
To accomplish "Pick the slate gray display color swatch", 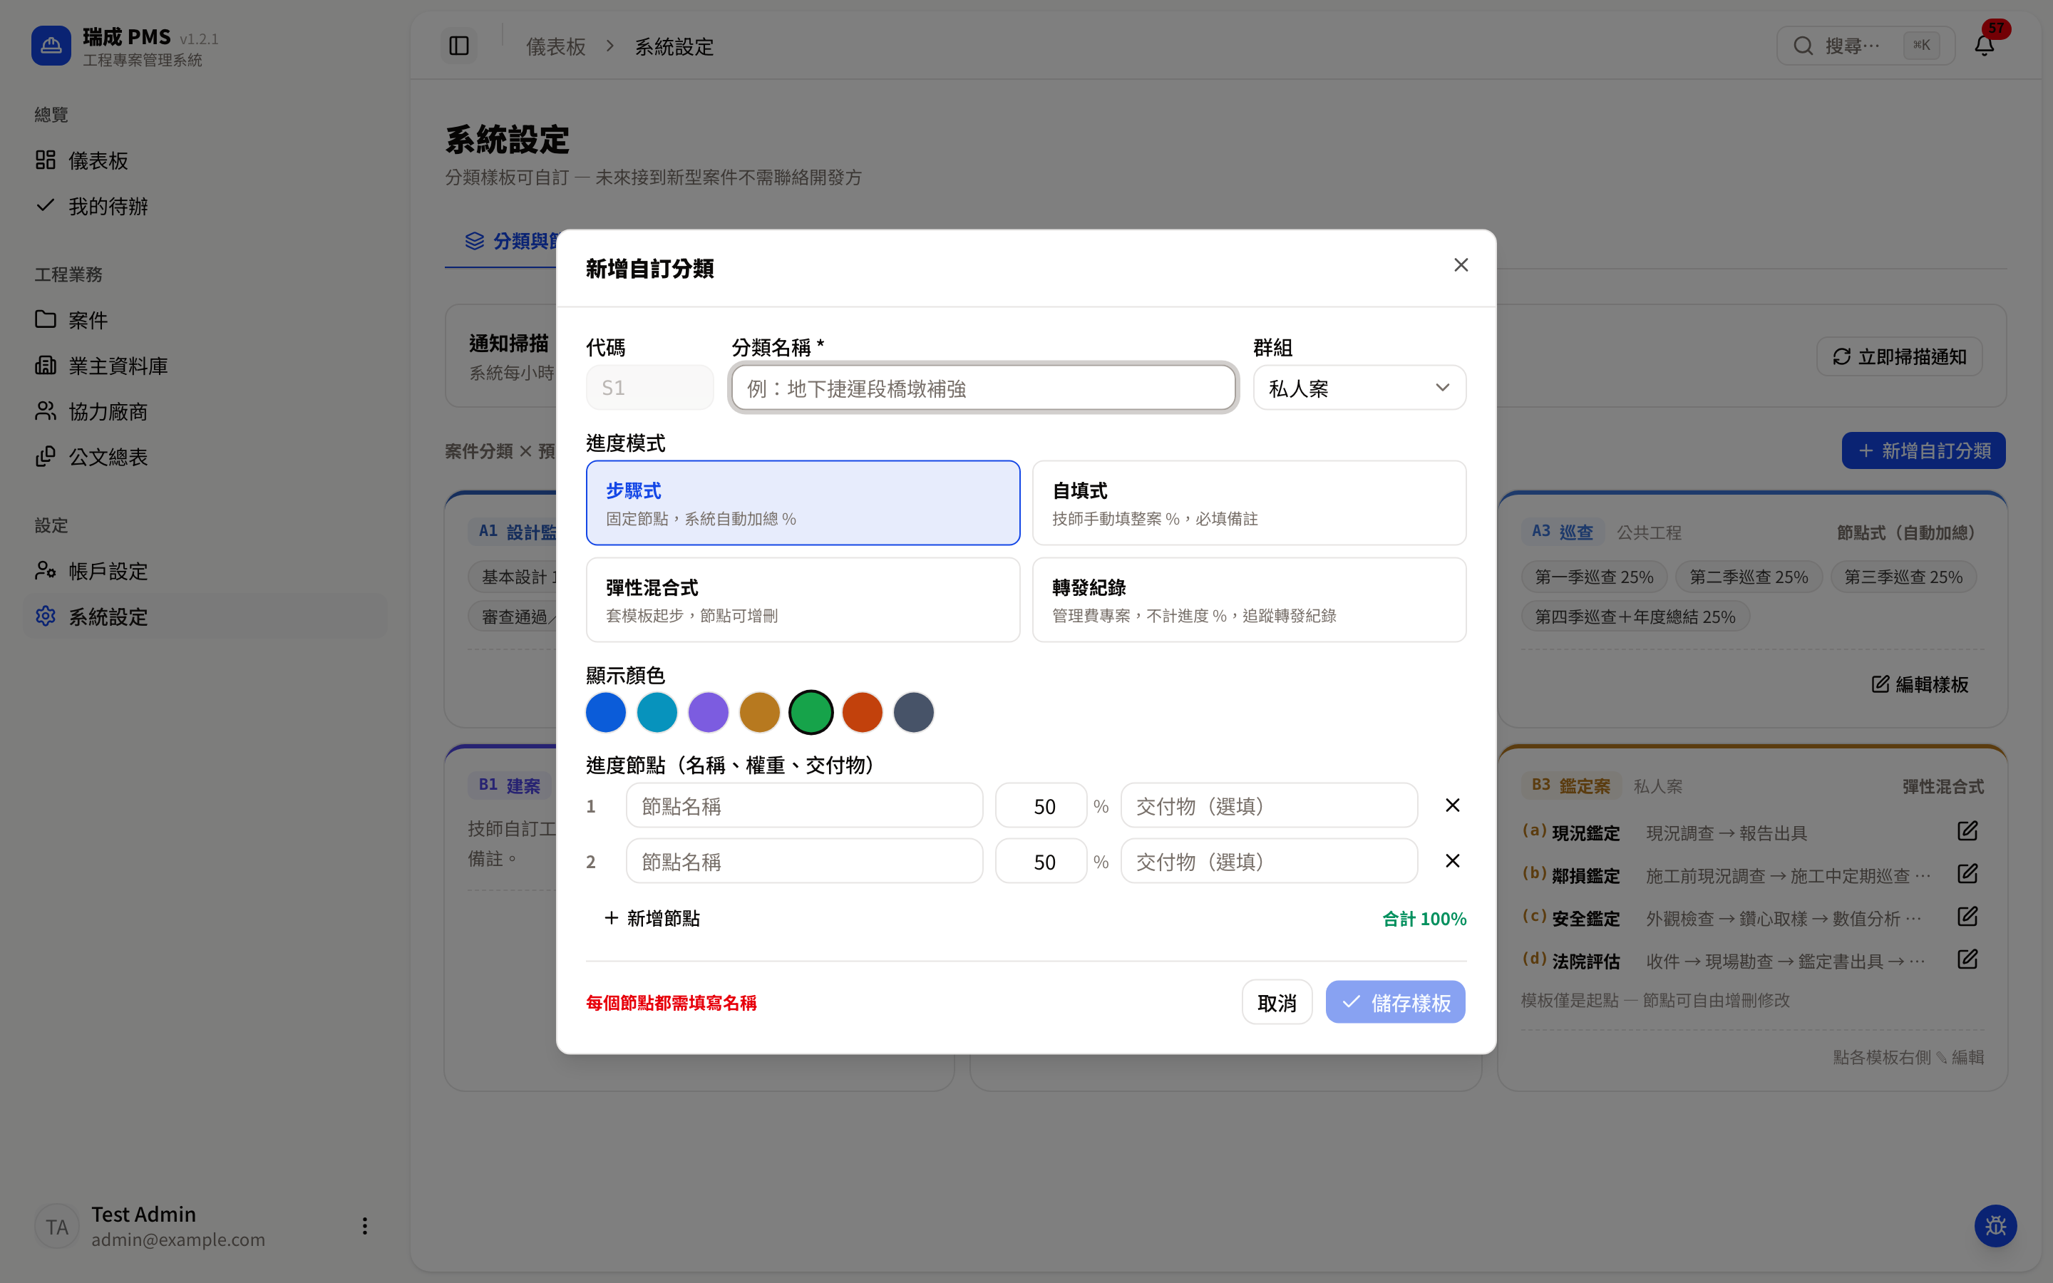I will 914,712.
